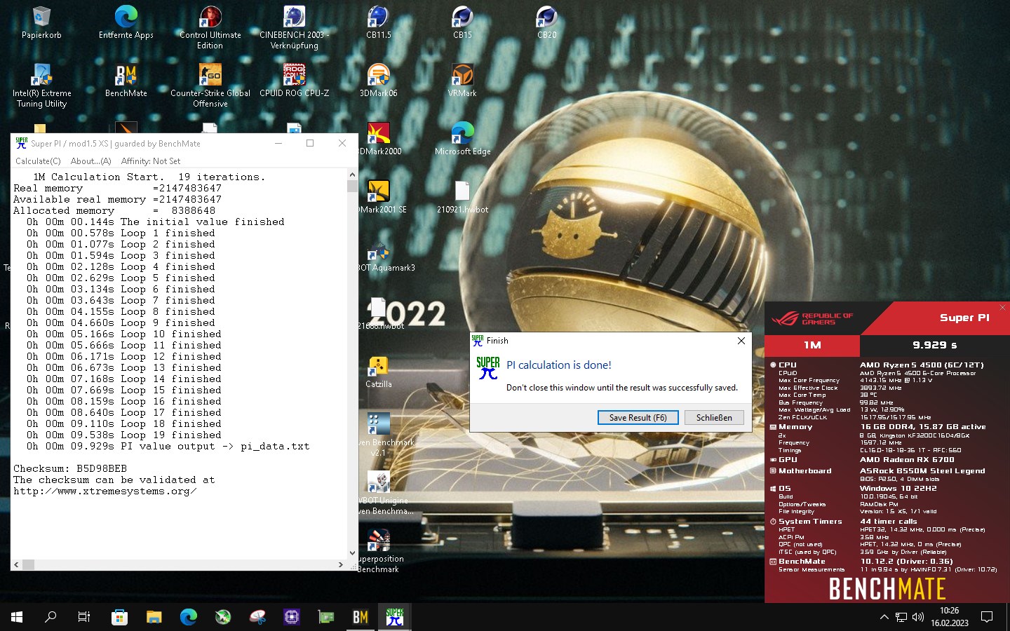Open File Explorer from the taskbar
The image size is (1010, 631).
click(x=154, y=617)
